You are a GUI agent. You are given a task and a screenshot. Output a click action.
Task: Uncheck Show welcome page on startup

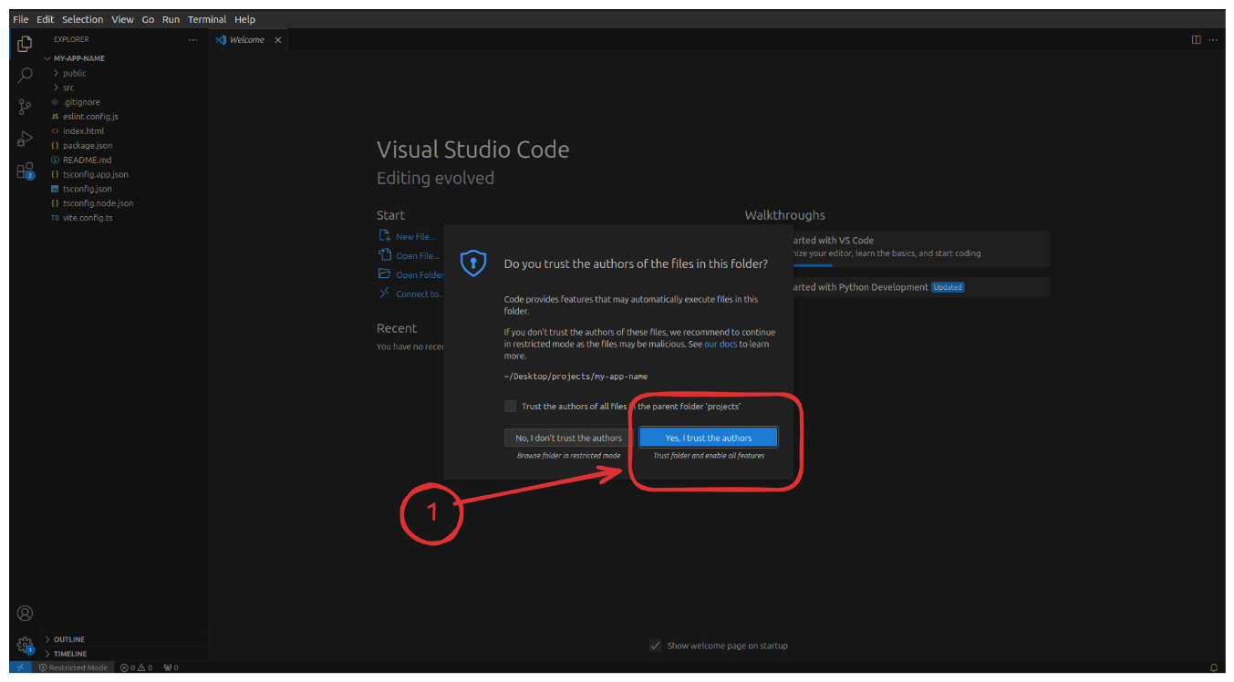click(655, 645)
